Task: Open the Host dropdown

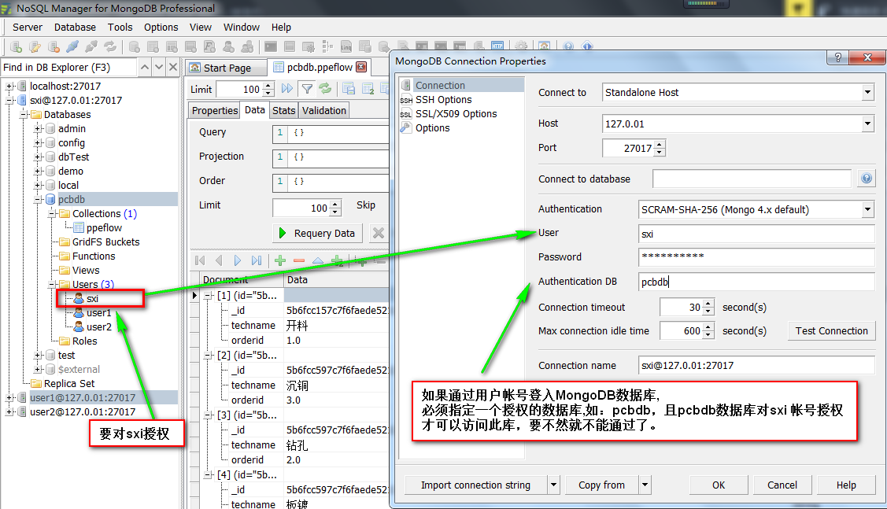Action: [868, 124]
